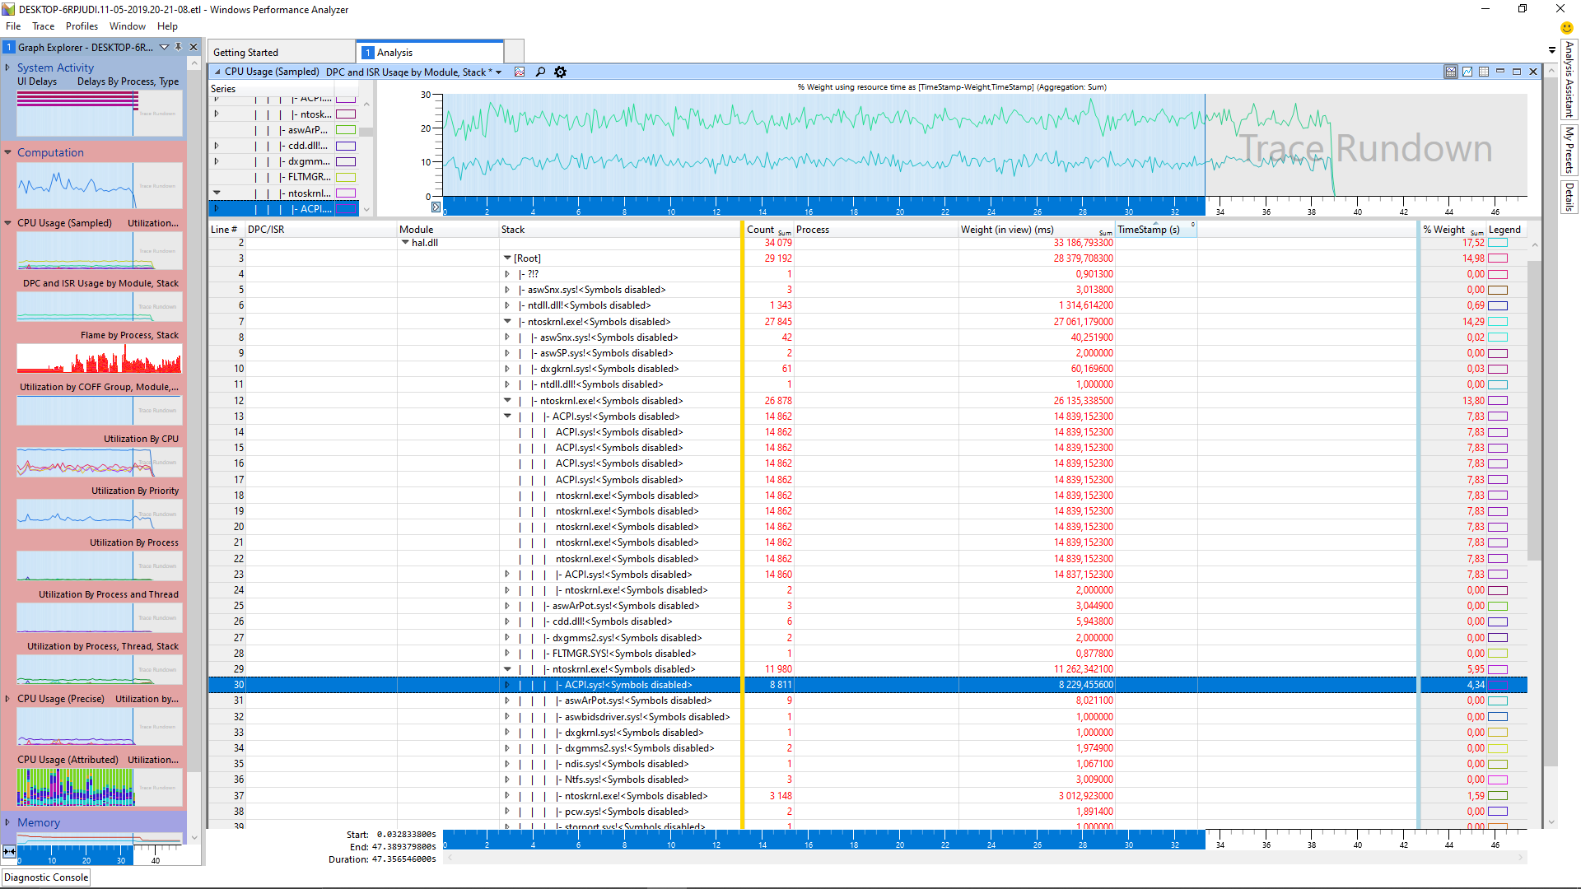Toggle legend box for ntoskrnl.exe row 37
The width and height of the screenshot is (1581, 889).
tap(1498, 796)
